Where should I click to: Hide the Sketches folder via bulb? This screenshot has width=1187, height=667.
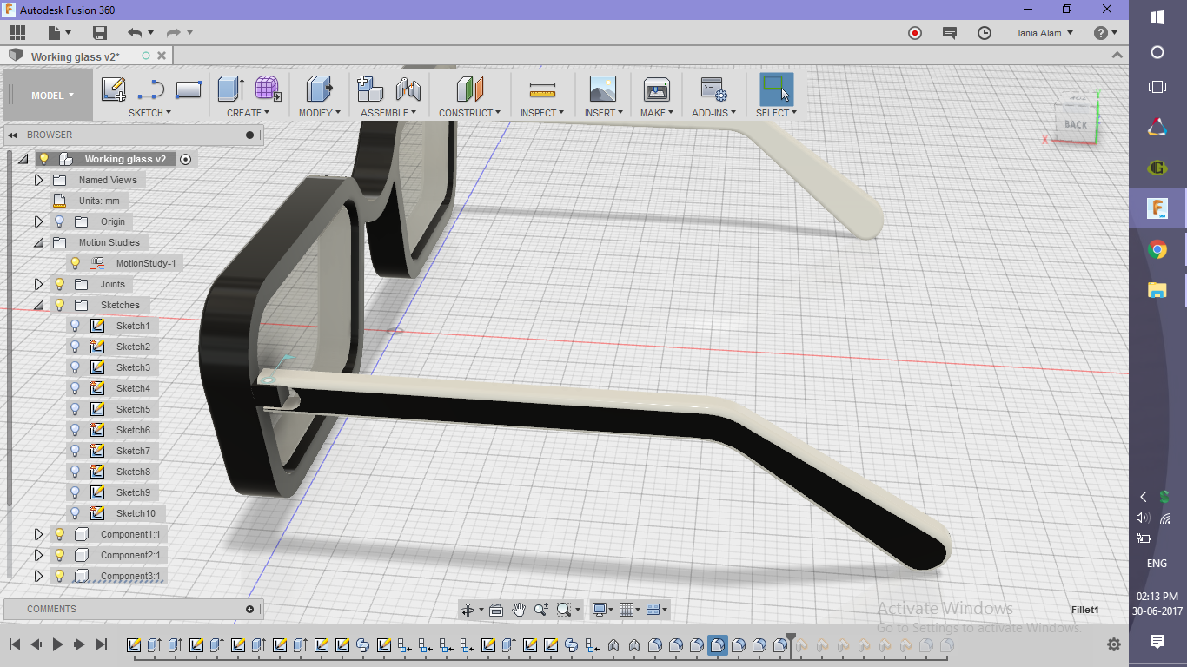click(60, 305)
